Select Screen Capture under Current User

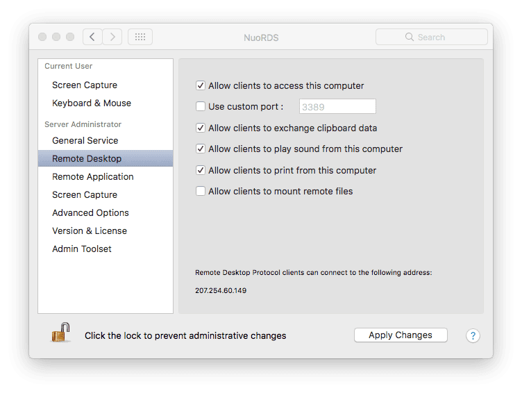tap(106, 85)
